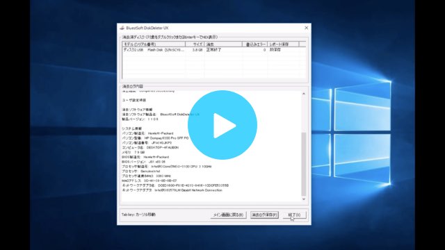
Task: Close the BluestSoft DiskDeleter UX window
Action: pyautogui.click(x=306, y=28)
